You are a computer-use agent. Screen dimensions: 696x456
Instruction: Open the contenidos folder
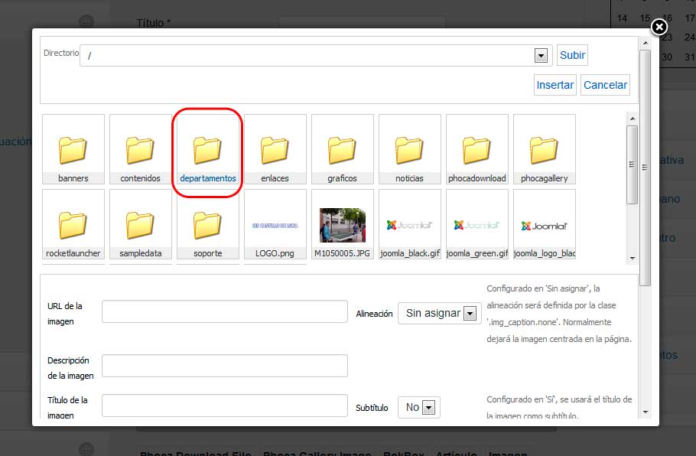(140, 150)
